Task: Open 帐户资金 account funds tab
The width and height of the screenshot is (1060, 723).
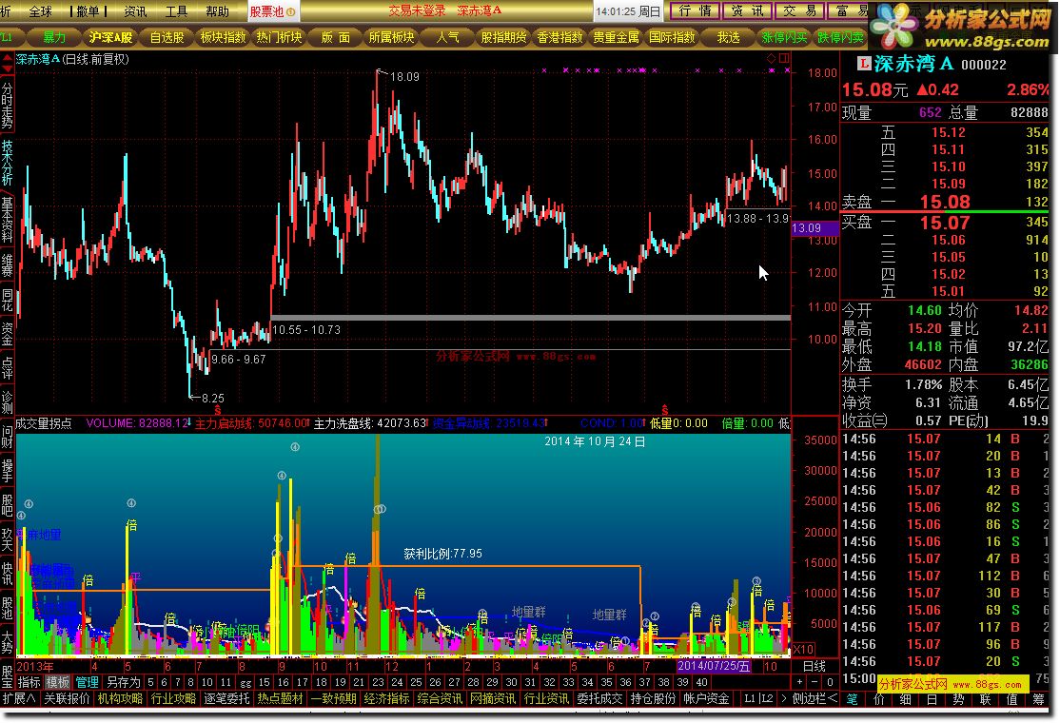Action: pyautogui.click(x=706, y=698)
